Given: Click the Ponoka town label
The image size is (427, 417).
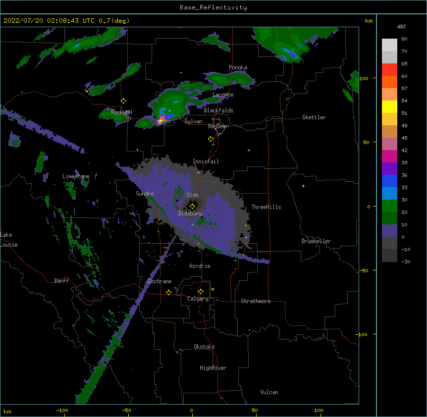Looking at the screenshot, I should coord(238,67).
